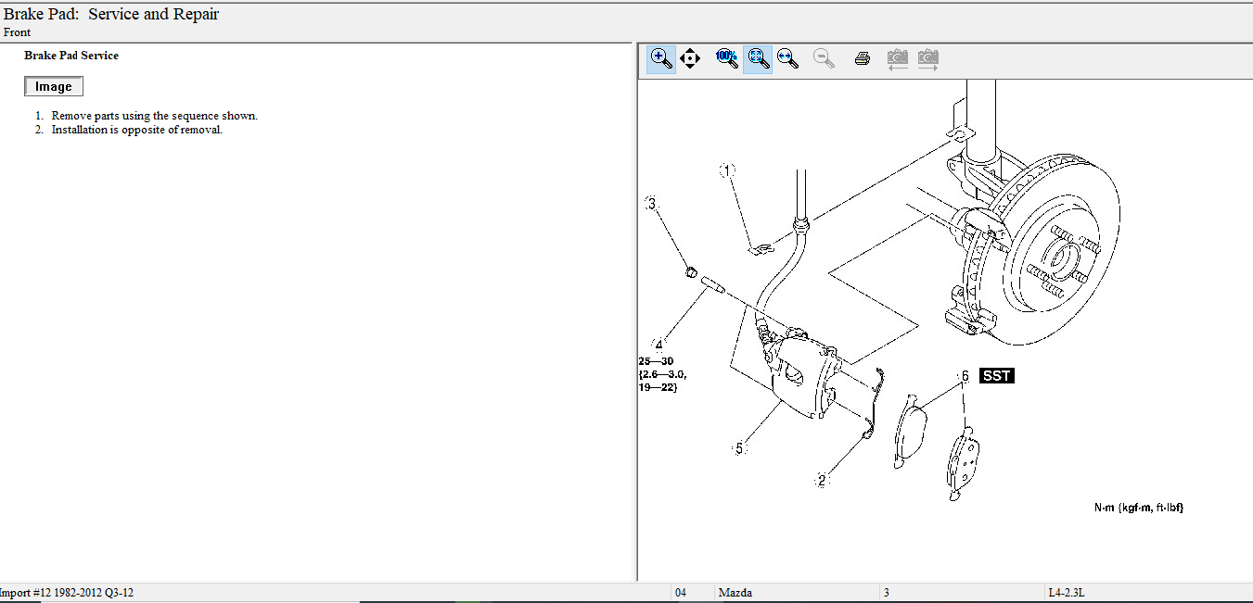Click the Import #12 1982-2012 status text
This screenshot has width=1253, height=603.
tap(69, 593)
